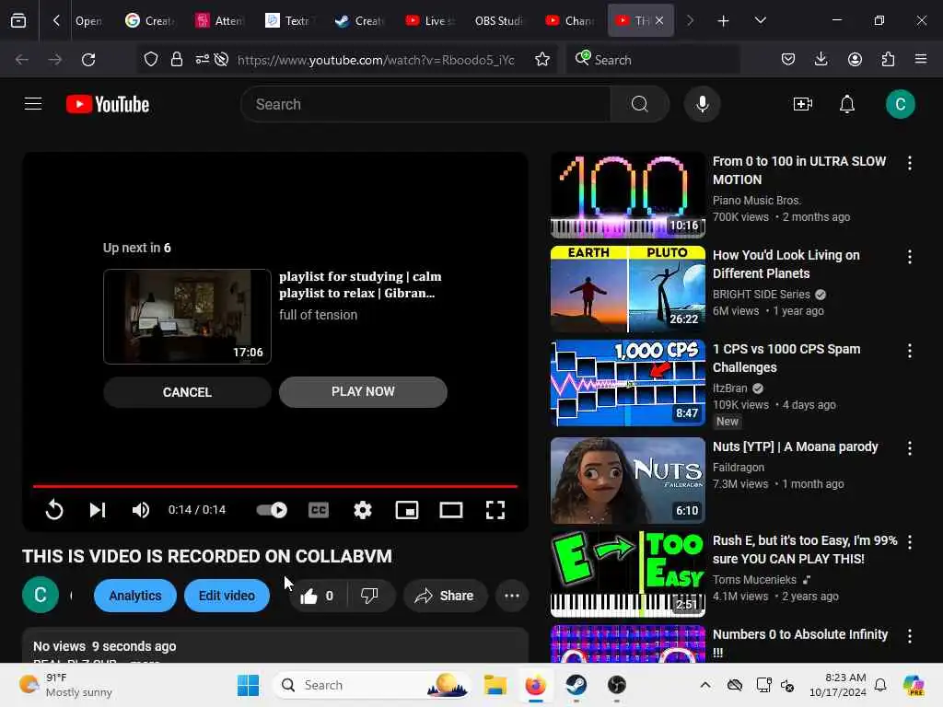Like the video

[x=318, y=596]
